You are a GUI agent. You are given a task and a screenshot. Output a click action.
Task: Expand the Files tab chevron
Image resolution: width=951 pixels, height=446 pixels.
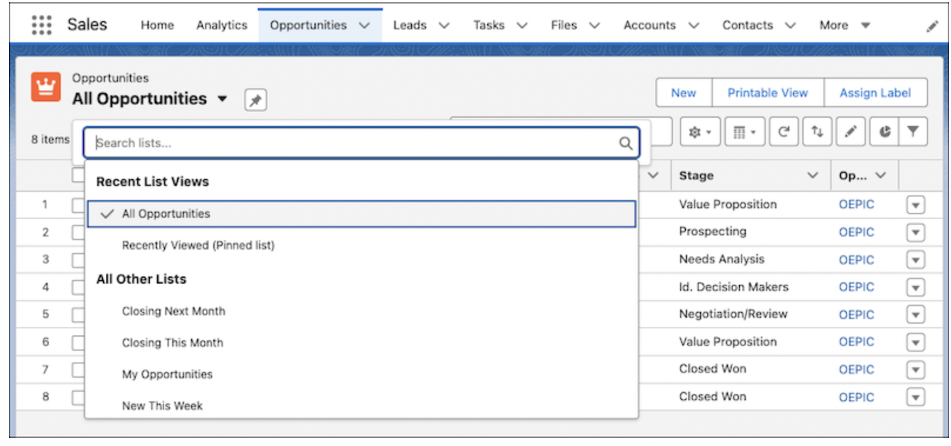tap(594, 26)
